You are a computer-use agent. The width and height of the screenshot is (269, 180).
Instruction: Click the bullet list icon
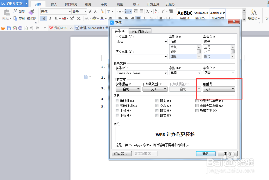pos(119,12)
